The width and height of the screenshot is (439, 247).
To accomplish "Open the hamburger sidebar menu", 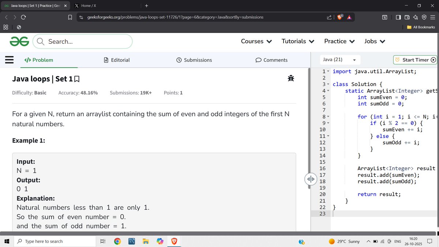I will tap(9, 60).
